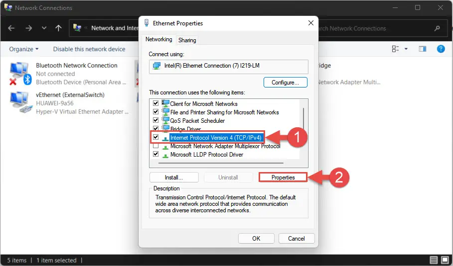Open the Organize dropdown menu

pyautogui.click(x=24, y=49)
